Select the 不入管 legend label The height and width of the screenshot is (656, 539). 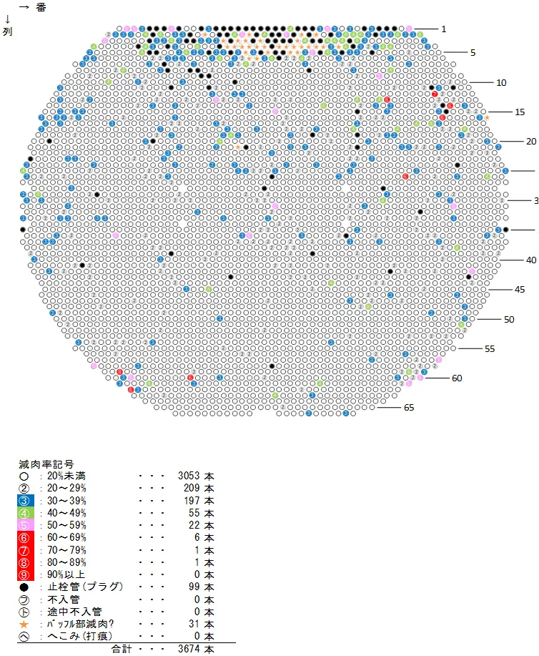(x=63, y=599)
